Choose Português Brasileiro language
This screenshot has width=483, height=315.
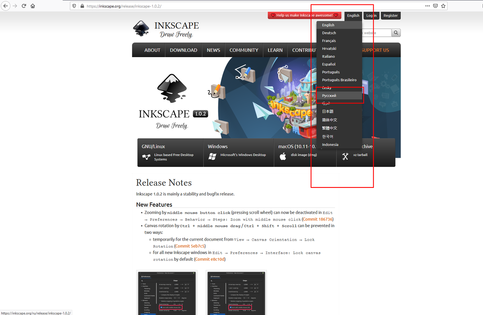(339, 80)
